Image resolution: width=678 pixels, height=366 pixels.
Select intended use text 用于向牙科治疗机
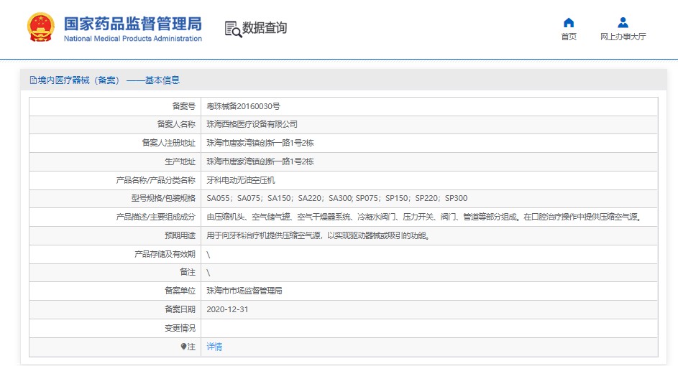click(319, 235)
